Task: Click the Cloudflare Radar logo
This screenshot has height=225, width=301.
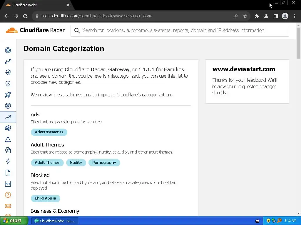Action: (x=35, y=30)
